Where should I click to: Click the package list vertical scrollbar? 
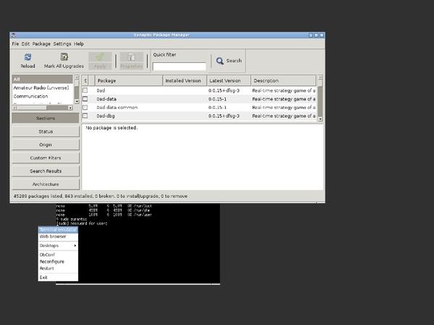[320, 98]
